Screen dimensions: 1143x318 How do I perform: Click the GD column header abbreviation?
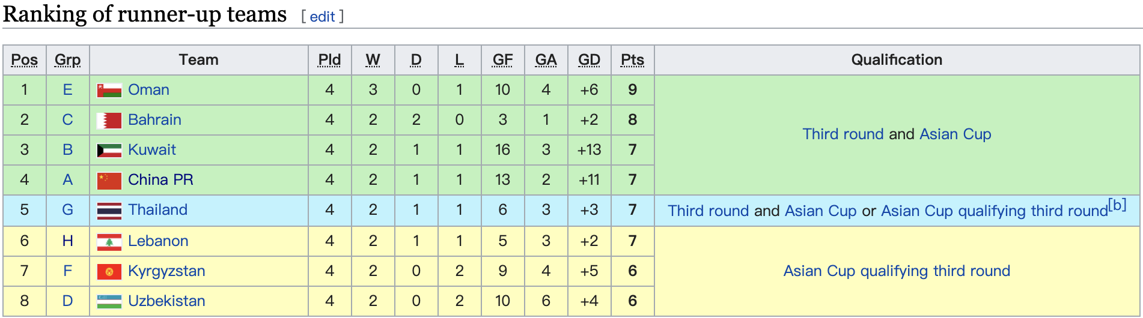pyautogui.click(x=589, y=60)
